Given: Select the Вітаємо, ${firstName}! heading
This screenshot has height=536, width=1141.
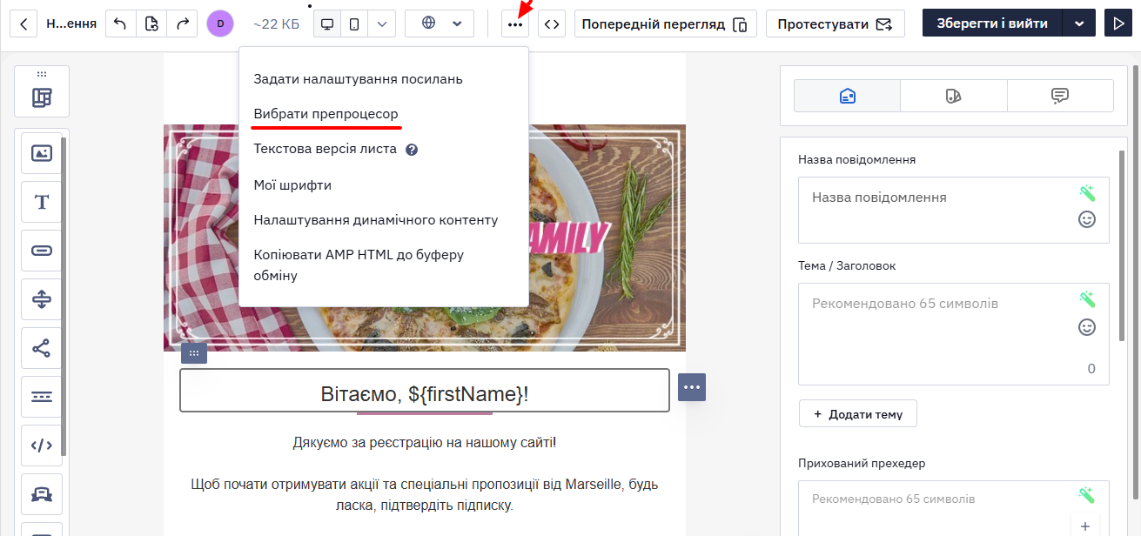Looking at the screenshot, I should [425, 394].
